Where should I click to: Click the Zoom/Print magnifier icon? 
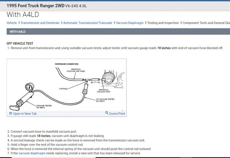(x=107, y=113)
